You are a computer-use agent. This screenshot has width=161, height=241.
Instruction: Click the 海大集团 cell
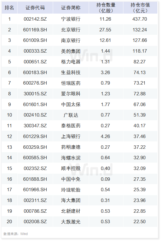(71, 201)
